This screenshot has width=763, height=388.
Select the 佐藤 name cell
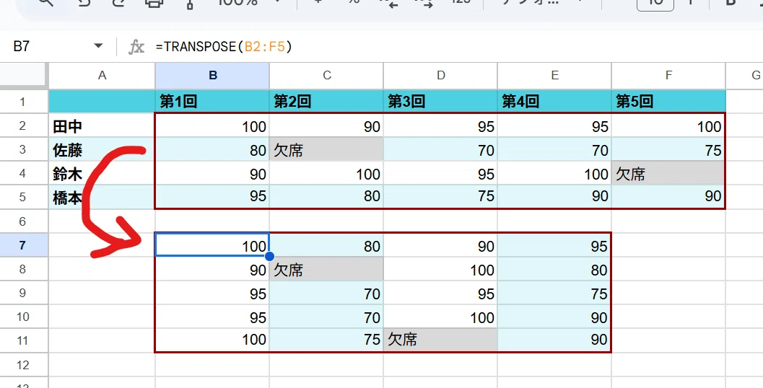(x=102, y=149)
